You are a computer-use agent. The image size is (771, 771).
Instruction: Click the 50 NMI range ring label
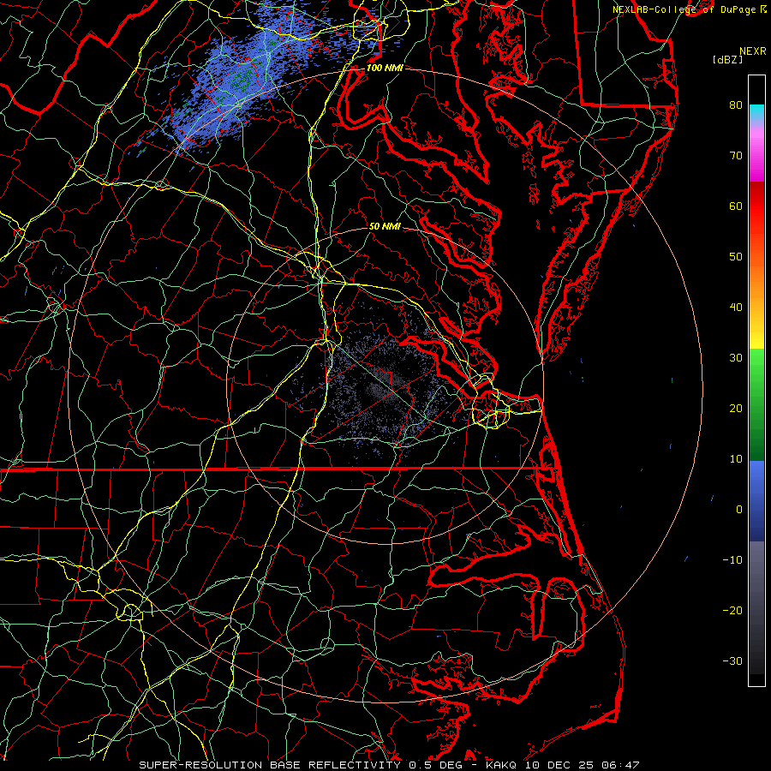tap(385, 227)
